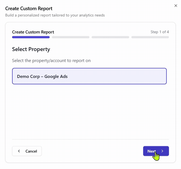The height and width of the screenshot is (169, 181).
Task: Click the first filled progress step bar
Action: click(x=31, y=37)
